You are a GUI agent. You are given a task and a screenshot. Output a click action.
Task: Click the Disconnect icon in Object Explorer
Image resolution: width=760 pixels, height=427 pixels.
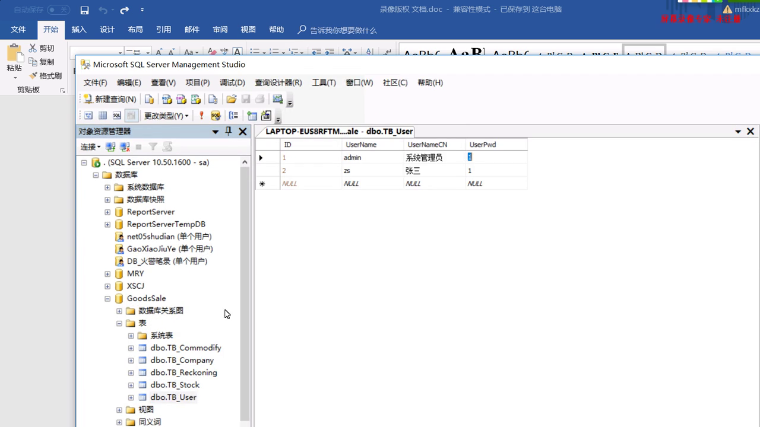pyautogui.click(x=125, y=146)
